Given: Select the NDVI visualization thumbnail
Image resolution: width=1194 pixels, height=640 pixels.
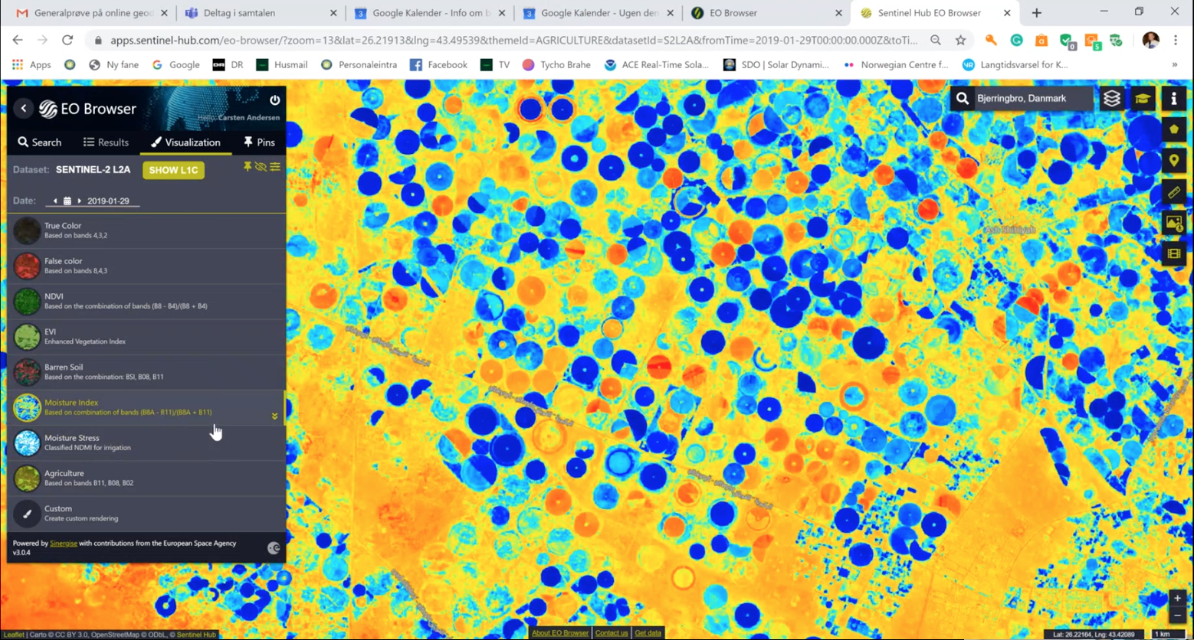Looking at the screenshot, I should pos(27,301).
